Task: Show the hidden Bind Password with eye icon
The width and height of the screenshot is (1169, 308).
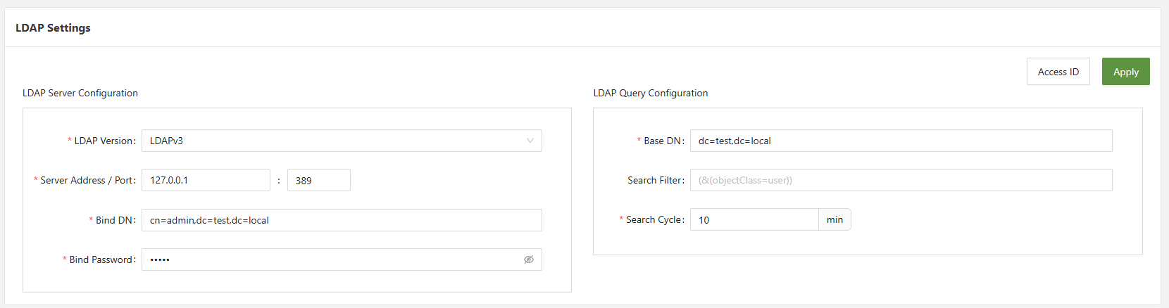Action: [x=528, y=259]
